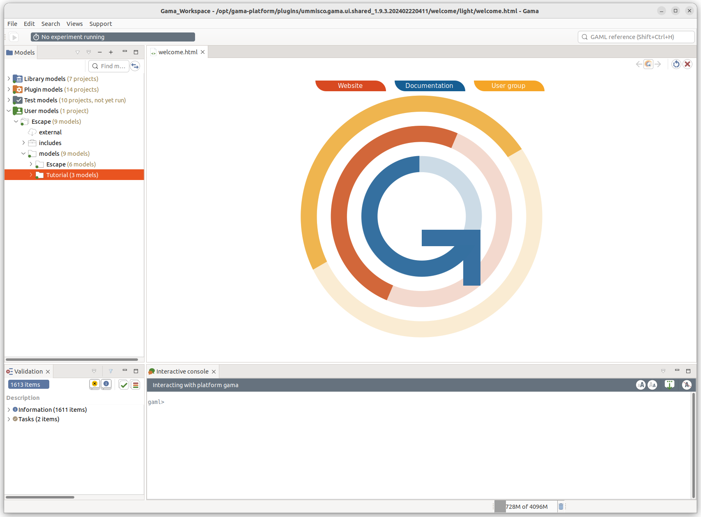701x517 pixels.
Task: Toggle information markers display in Validation
Action: (x=106, y=384)
